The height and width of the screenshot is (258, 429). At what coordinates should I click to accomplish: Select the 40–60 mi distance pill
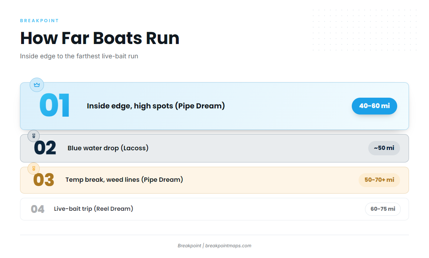tap(374, 106)
